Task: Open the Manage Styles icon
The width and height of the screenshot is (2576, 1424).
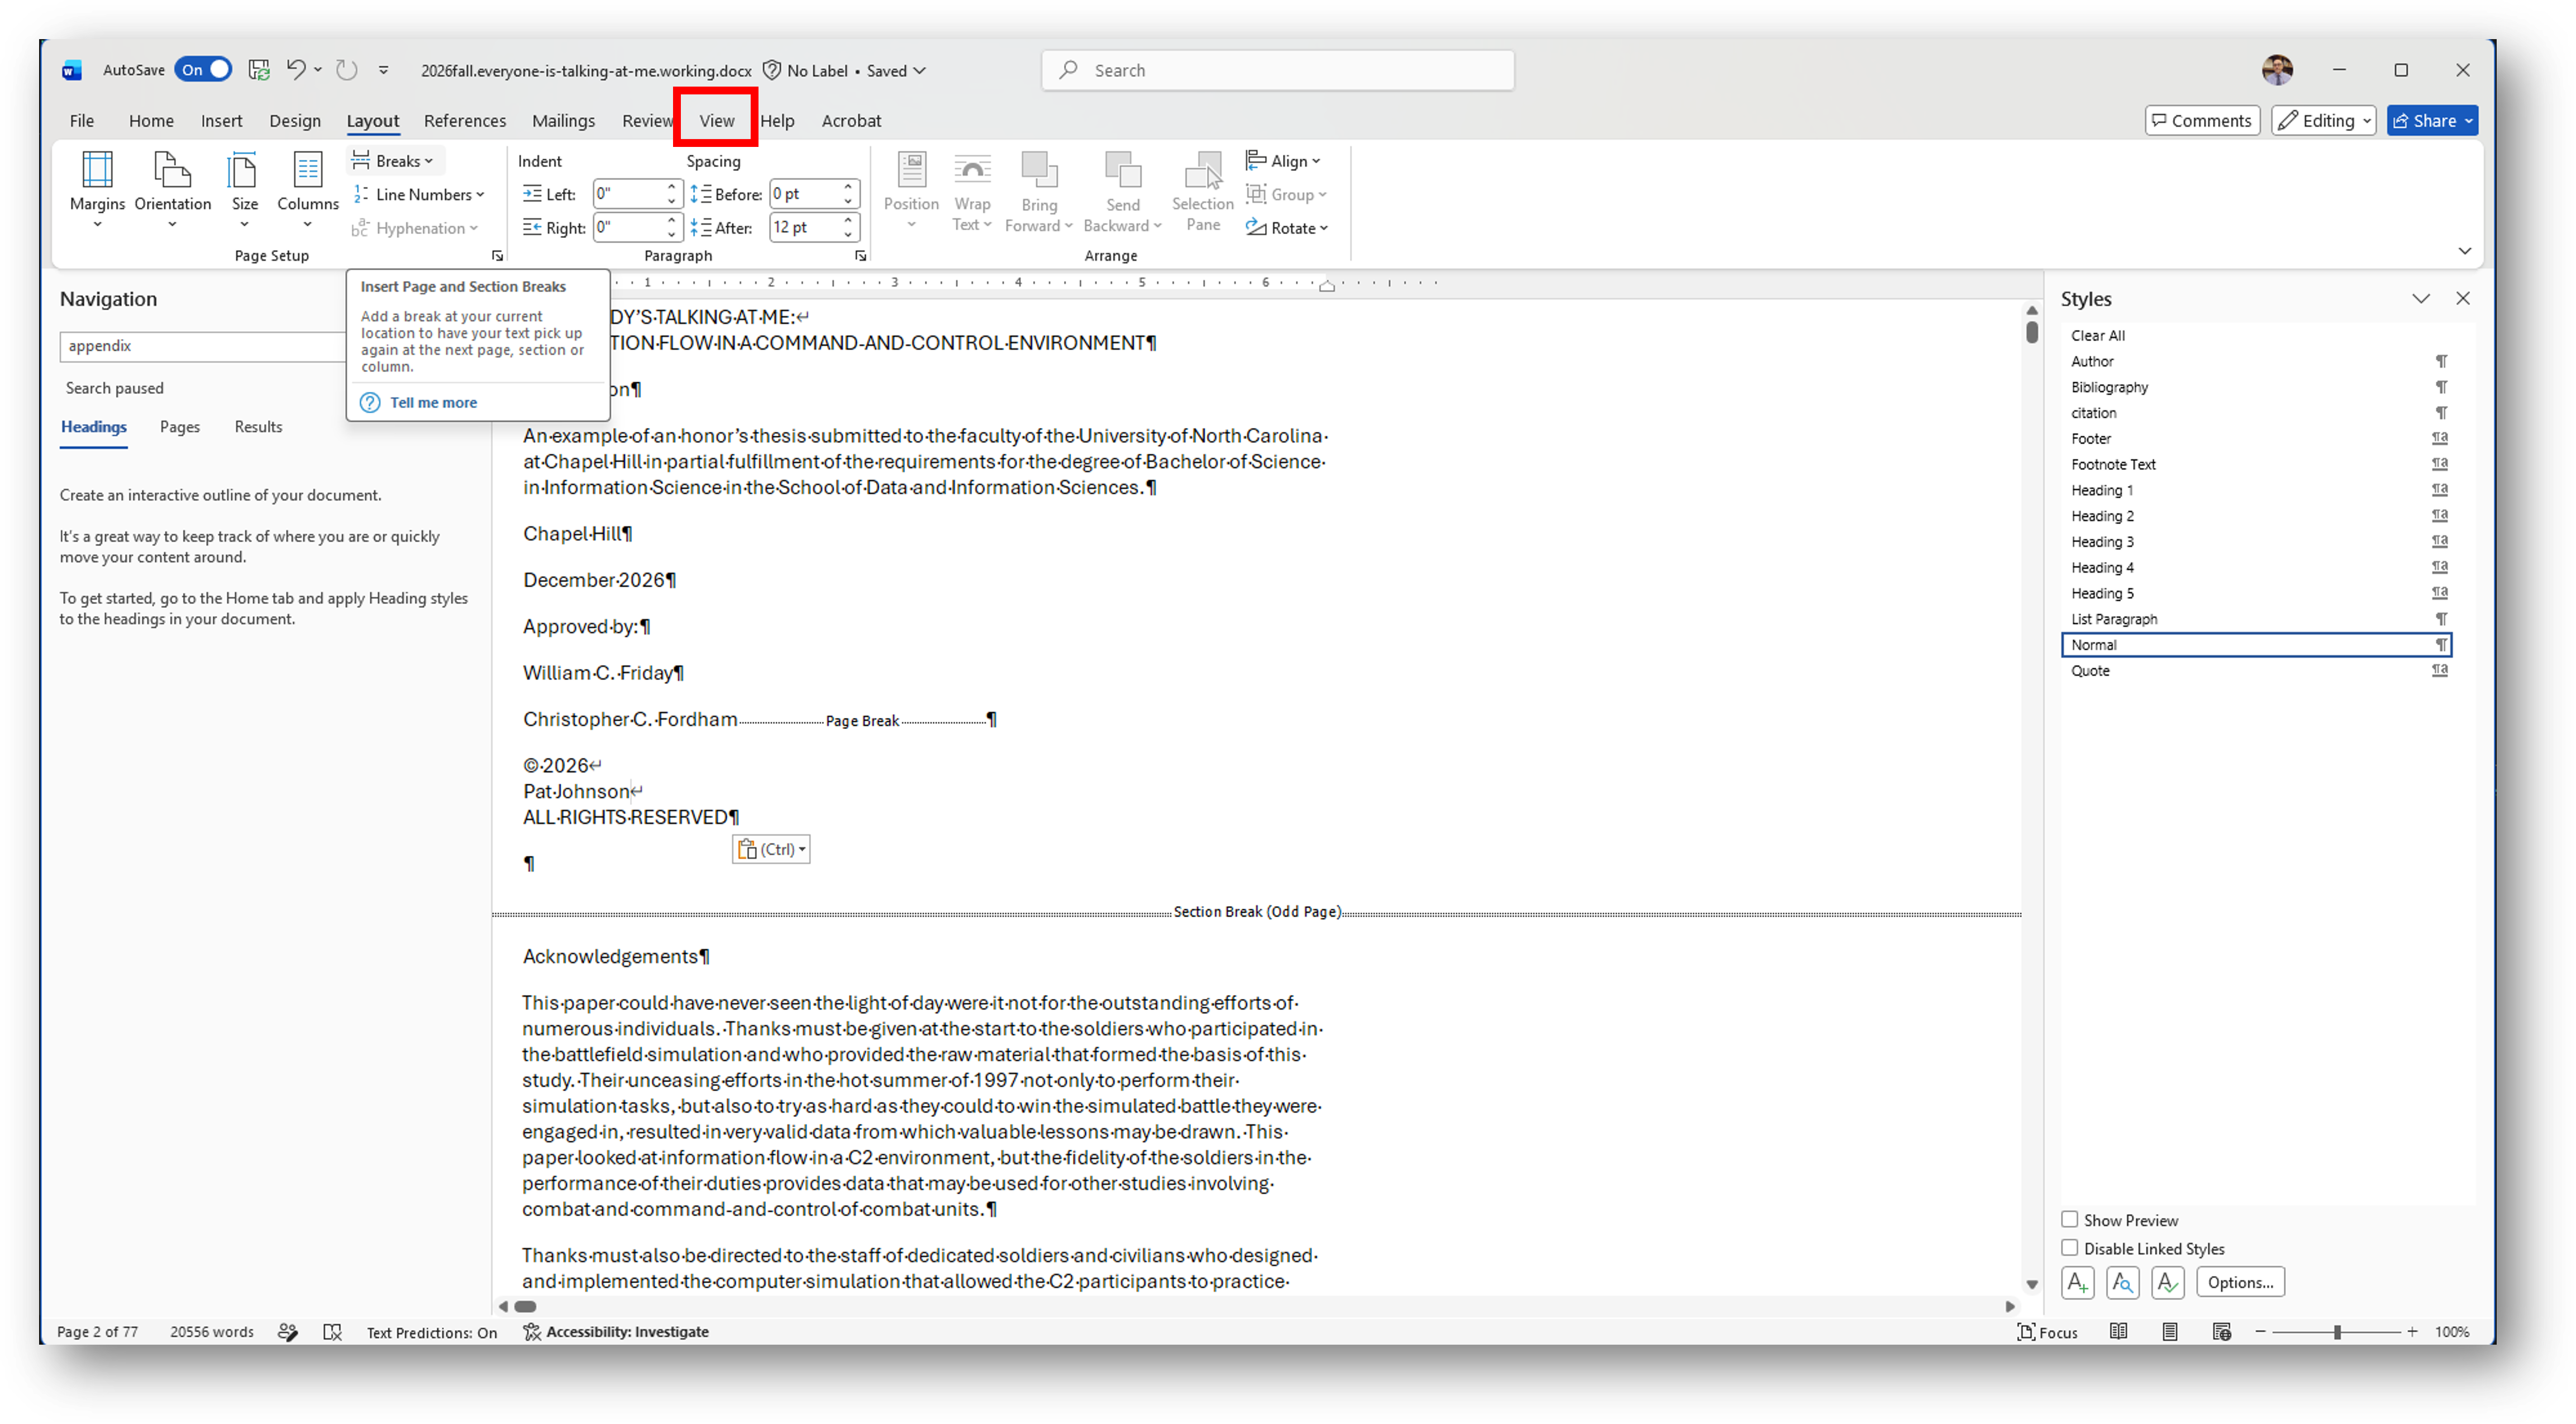Action: (2167, 1282)
